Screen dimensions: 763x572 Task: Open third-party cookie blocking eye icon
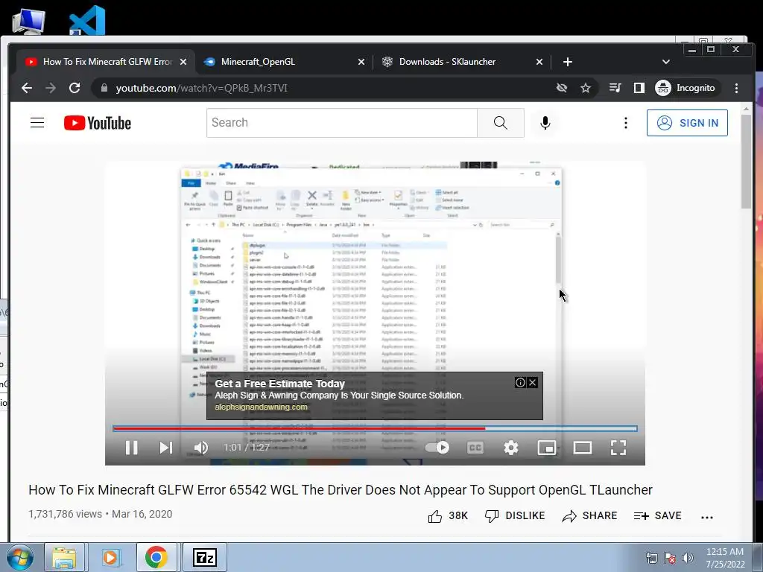click(562, 88)
